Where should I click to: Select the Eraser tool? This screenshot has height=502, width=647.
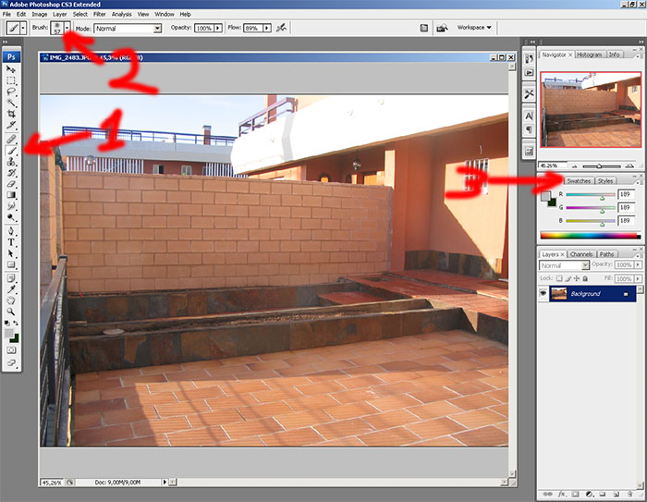tap(11, 184)
